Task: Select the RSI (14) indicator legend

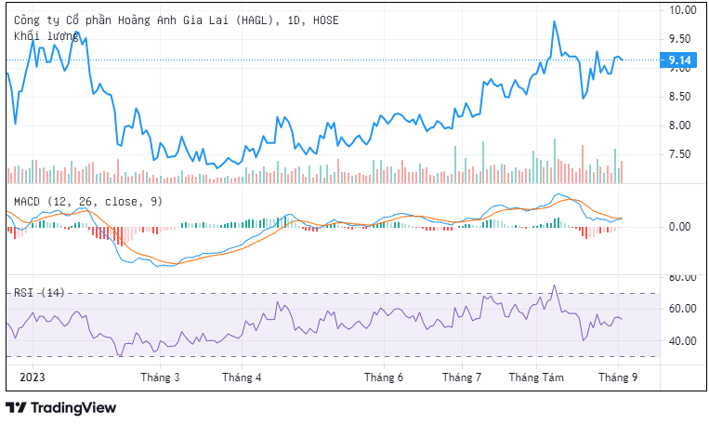Action: (x=39, y=292)
